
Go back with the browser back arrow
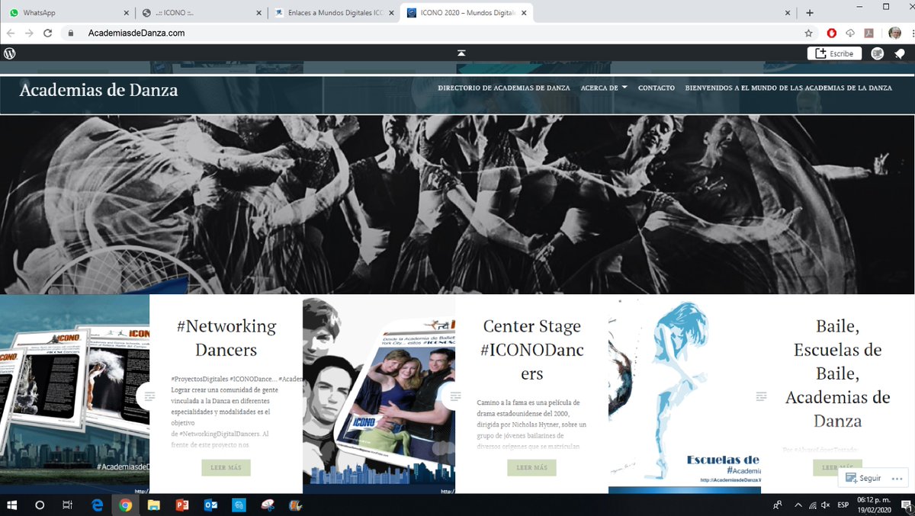[11, 34]
